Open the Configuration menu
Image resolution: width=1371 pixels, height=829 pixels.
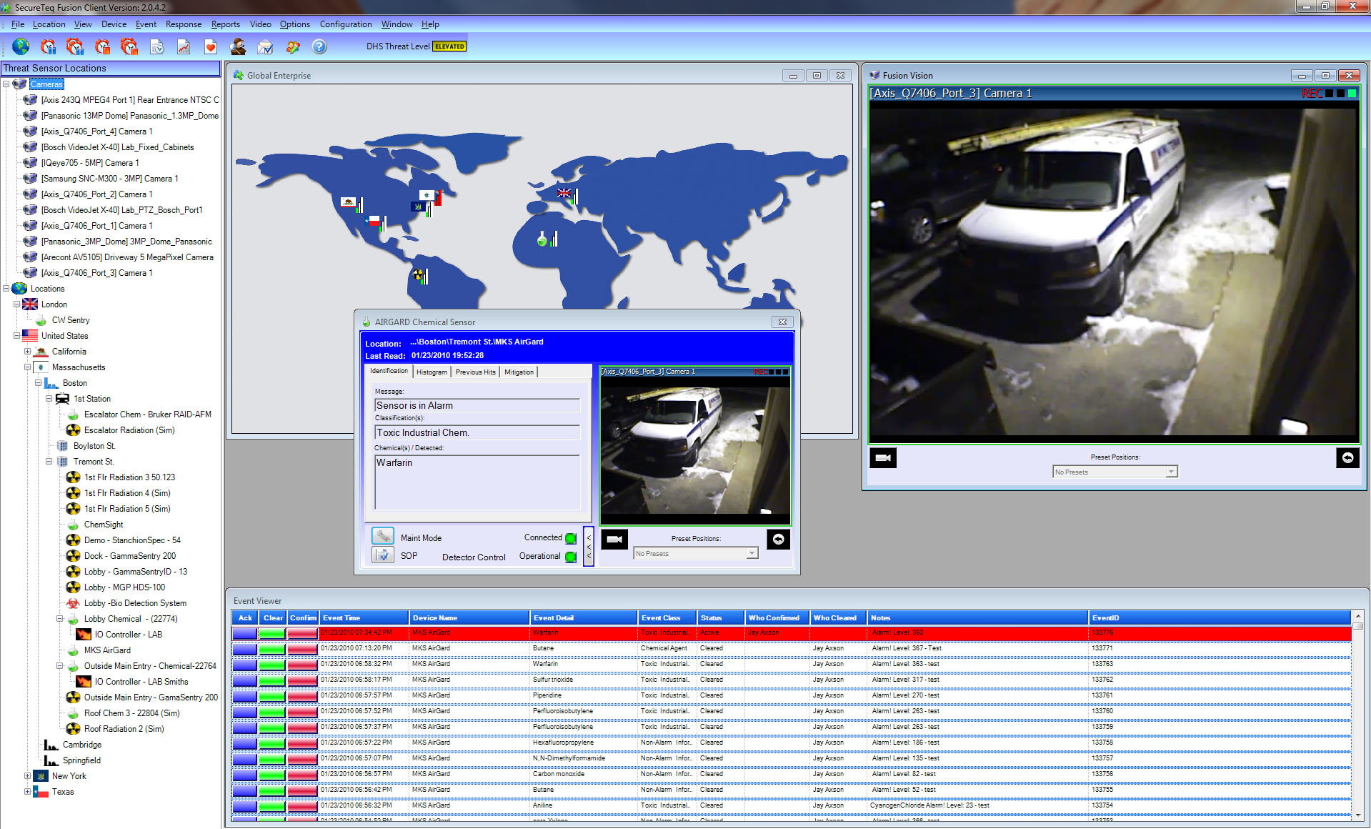tap(346, 24)
